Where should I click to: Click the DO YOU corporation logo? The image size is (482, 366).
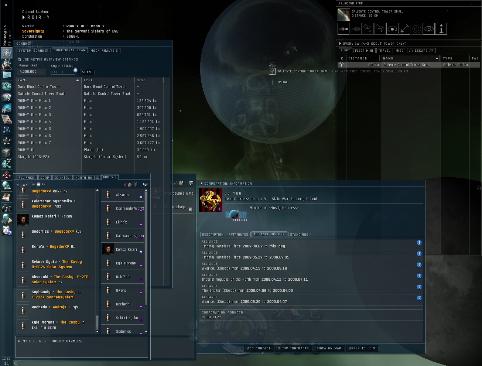click(x=211, y=200)
